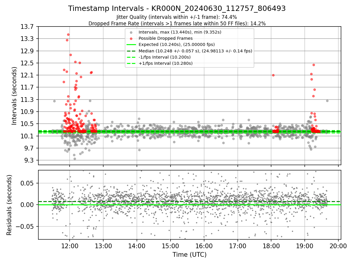Click legend entry 'Possible Dropped Frames'

pos(165,38)
